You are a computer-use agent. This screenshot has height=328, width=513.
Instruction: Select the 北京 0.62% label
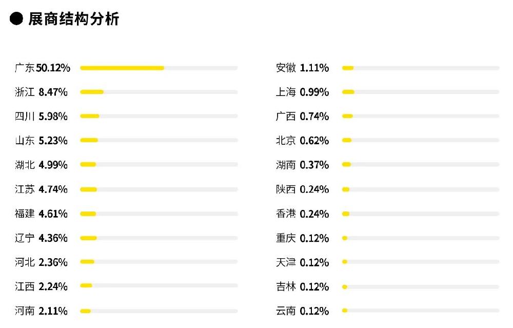point(302,141)
